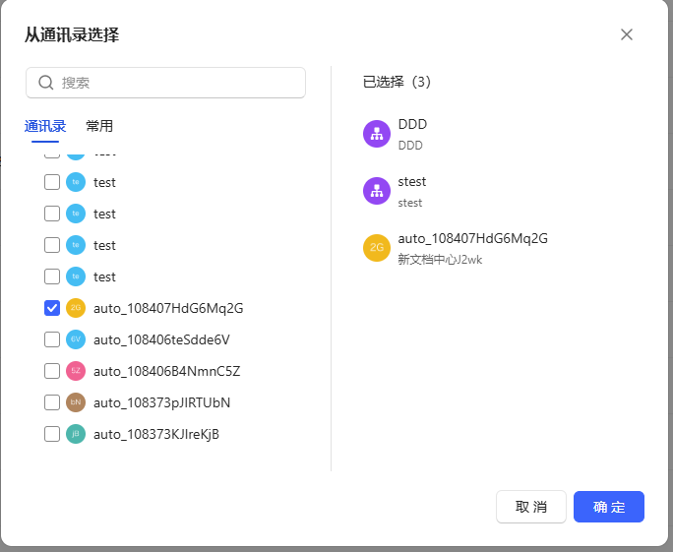Click the stest entry name in the selected list
The width and height of the screenshot is (673, 552).
tap(412, 182)
